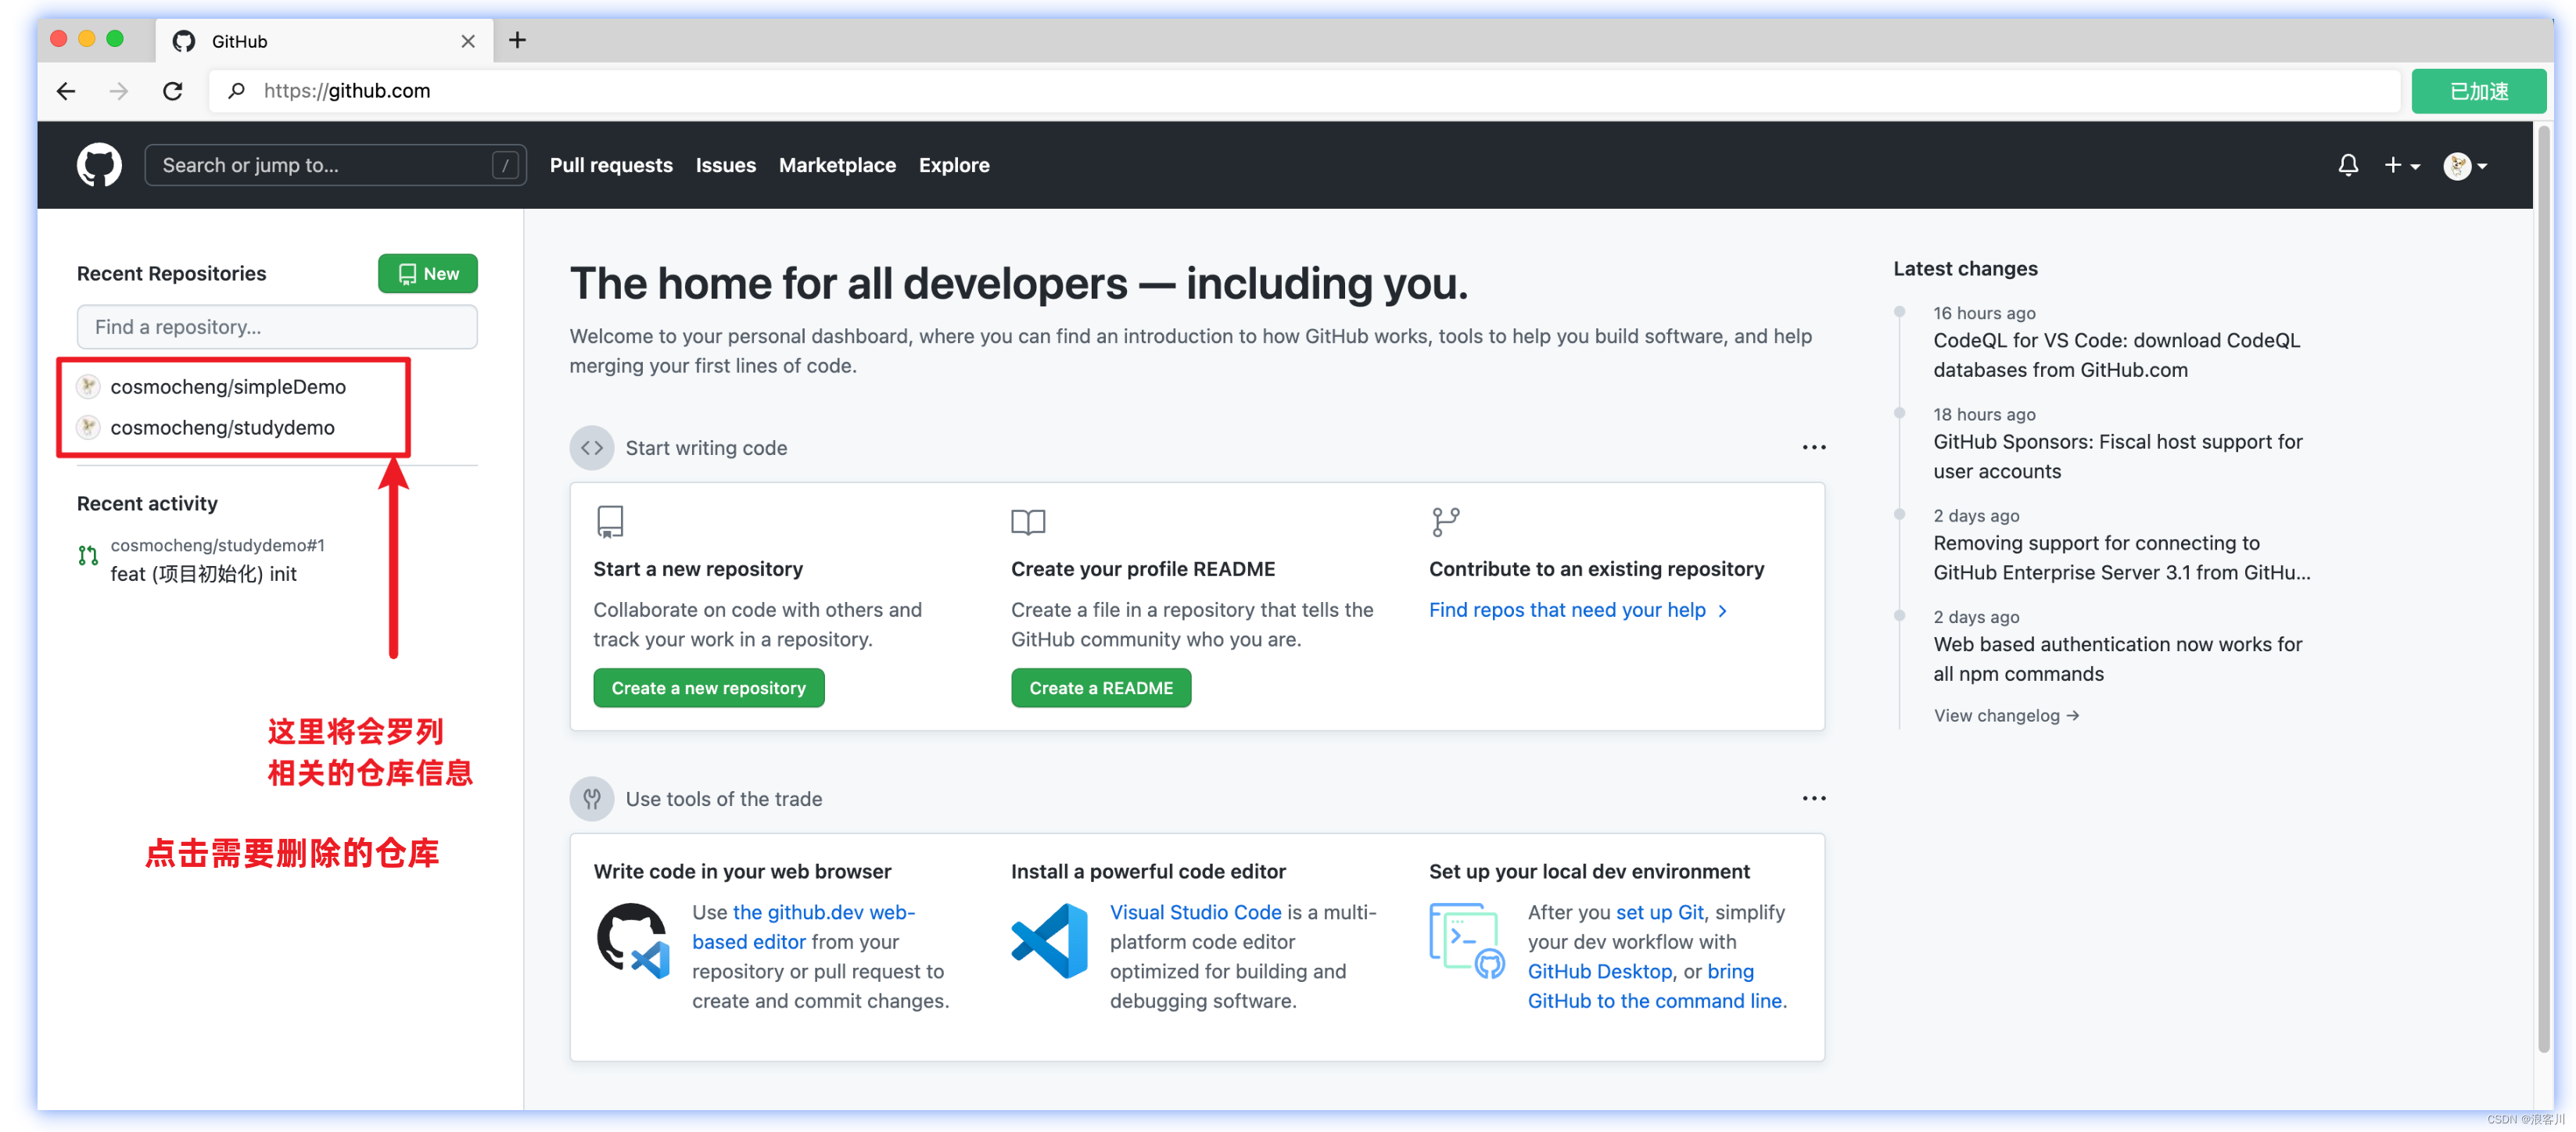Click the terminal dev environment icon

[x=1466, y=942]
